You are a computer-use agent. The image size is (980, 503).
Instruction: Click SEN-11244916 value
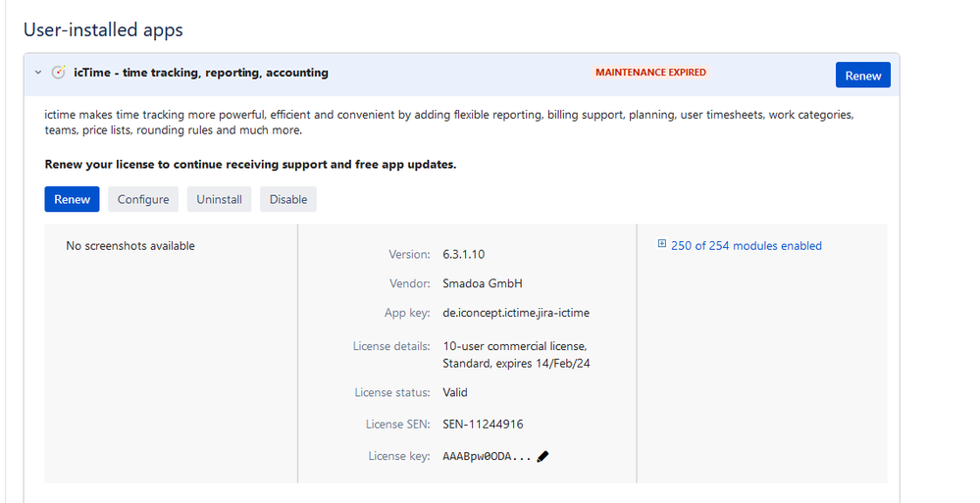click(483, 425)
